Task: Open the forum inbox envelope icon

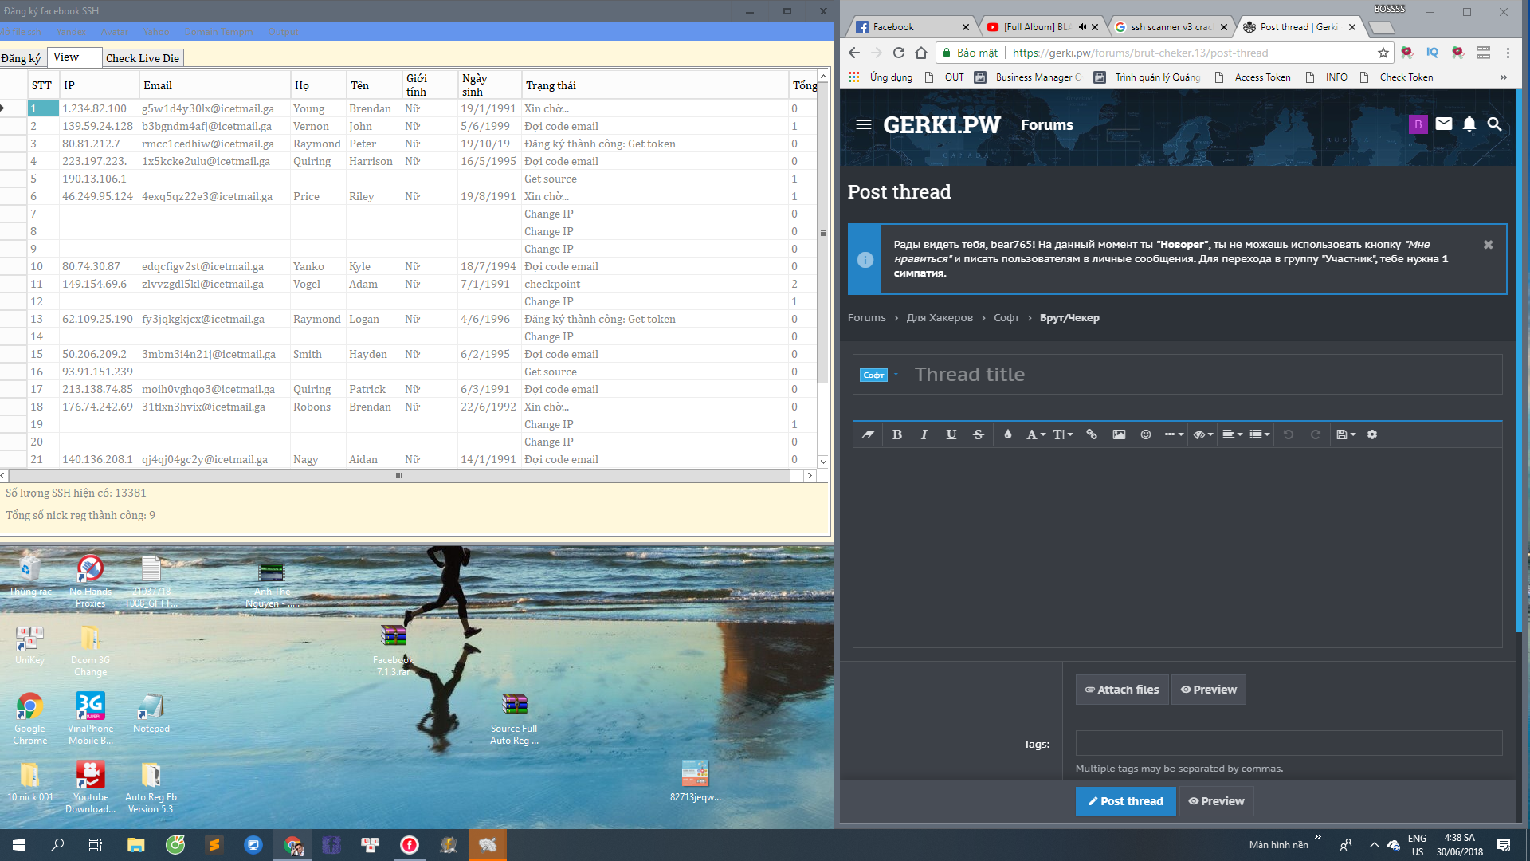Action: 1444,124
